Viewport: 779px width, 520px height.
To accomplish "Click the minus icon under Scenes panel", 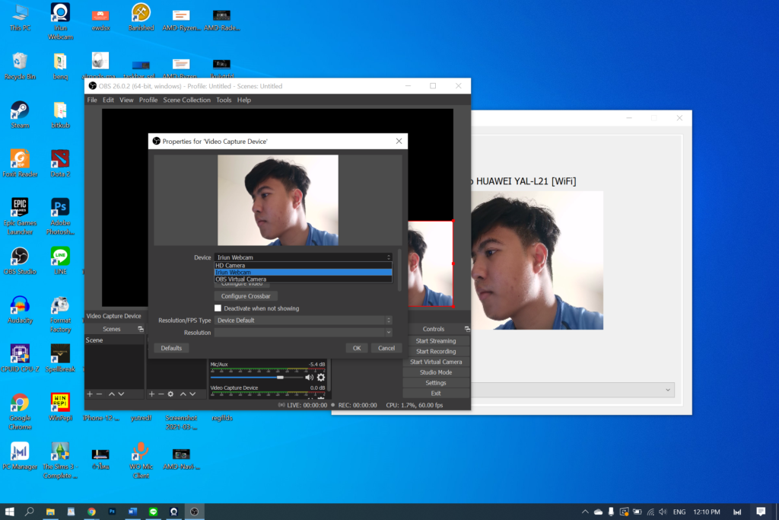I will pyautogui.click(x=99, y=394).
